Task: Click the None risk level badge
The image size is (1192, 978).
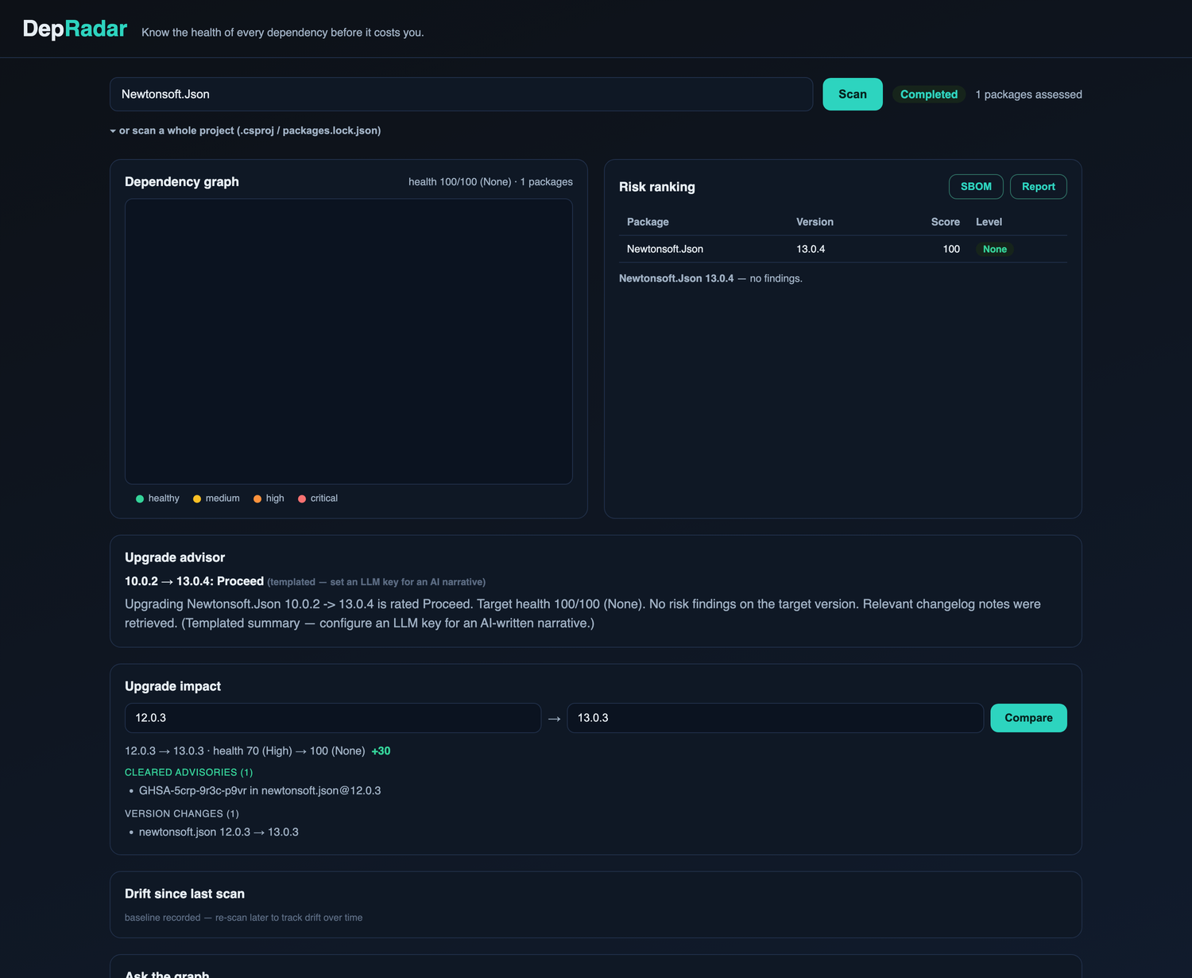Action: tap(995, 249)
